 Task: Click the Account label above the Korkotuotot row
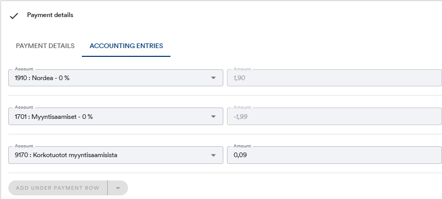(x=24, y=146)
